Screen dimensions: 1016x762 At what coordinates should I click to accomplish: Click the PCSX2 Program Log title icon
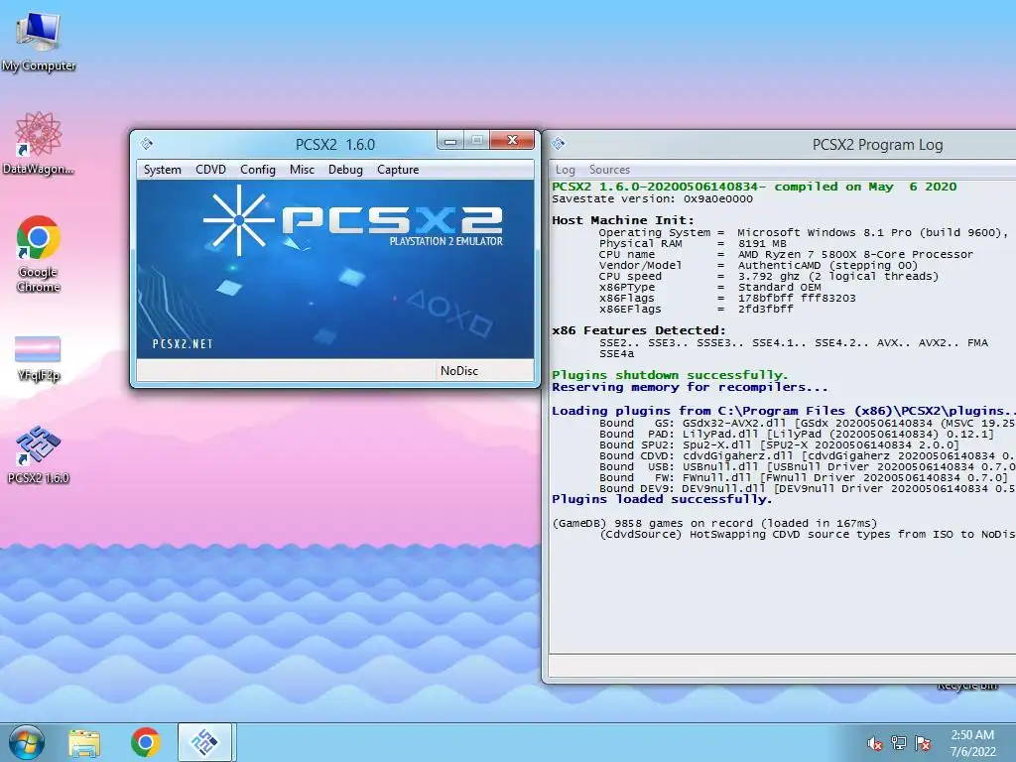(559, 144)
